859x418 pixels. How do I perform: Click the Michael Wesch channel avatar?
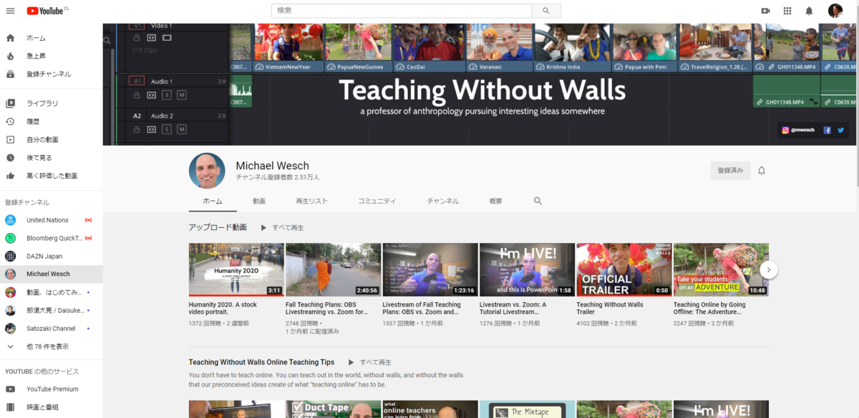click(207, 171)
